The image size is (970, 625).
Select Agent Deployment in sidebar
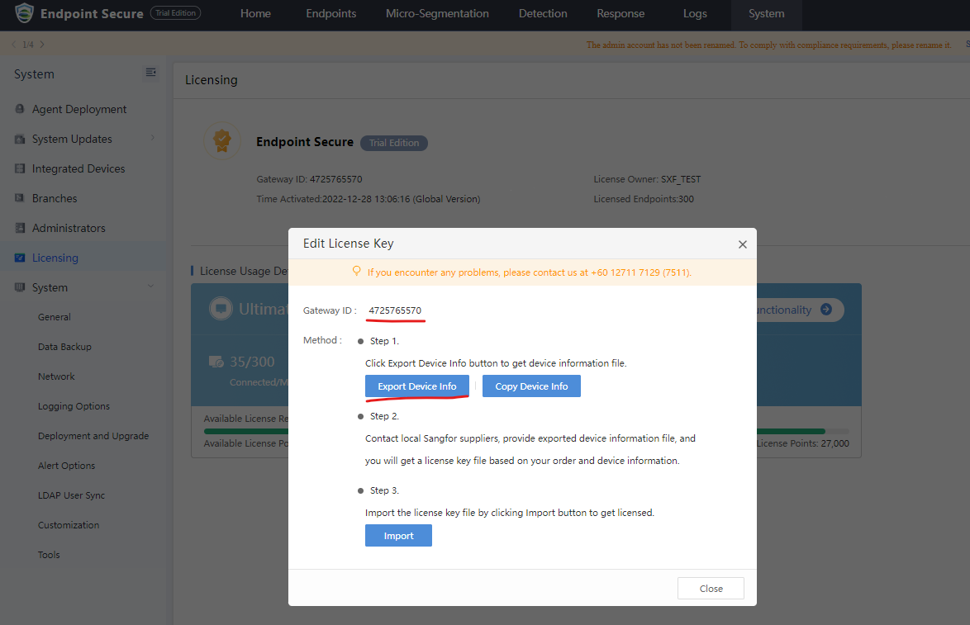click(79, 110)
